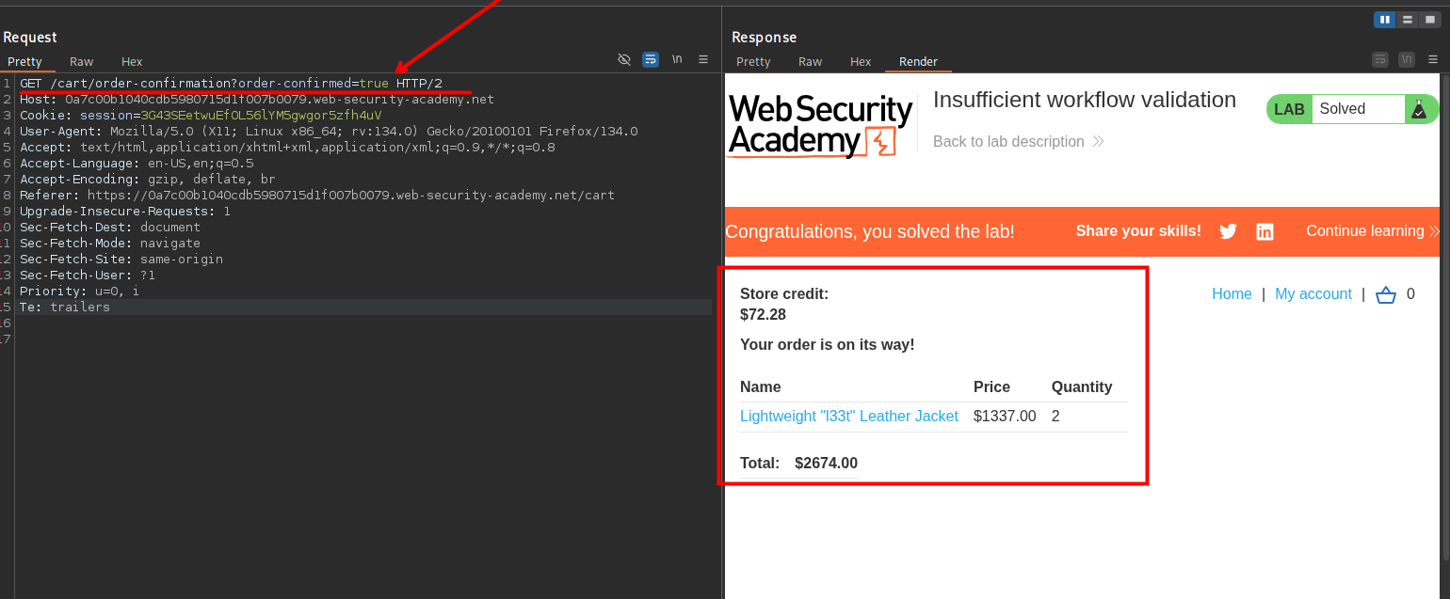Image resolution: width=1450 pixels, height=599 pixels.
Task: Open Lightweight "l33t" Leather Jacket product link
Action: 848,416
